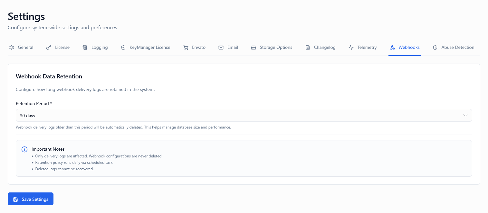
Task: Select the Envato shopping cart icon
Action: (186, 47)
